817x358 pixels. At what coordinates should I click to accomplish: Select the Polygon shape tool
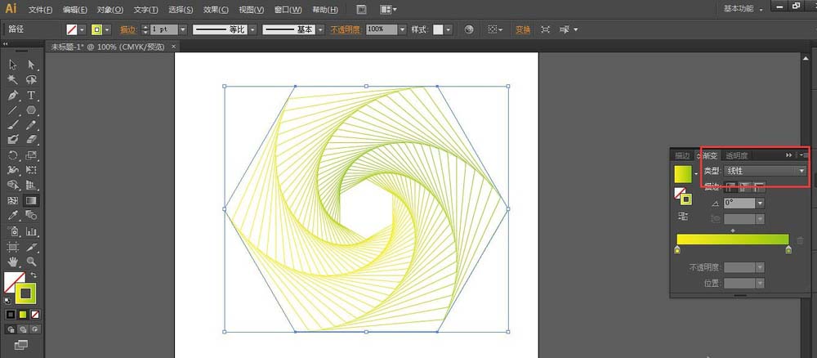(x=31, y=110)
